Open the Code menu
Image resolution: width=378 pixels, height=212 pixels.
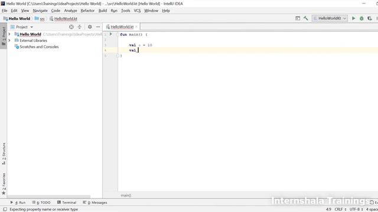(56, 11)
